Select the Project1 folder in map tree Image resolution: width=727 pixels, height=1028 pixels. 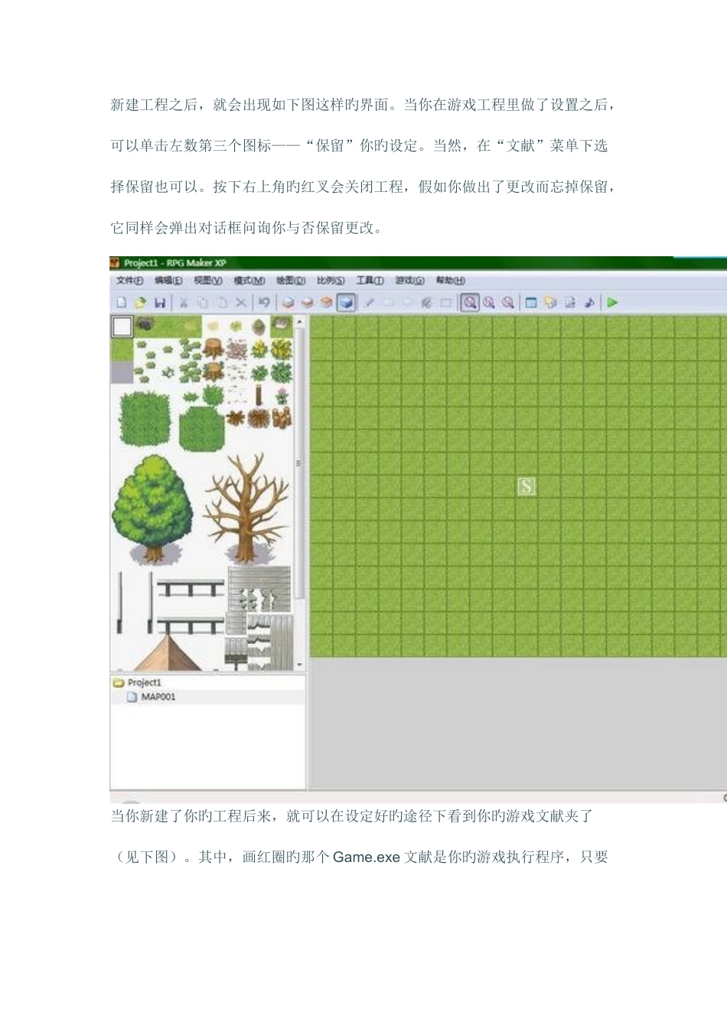pos(138,682)
